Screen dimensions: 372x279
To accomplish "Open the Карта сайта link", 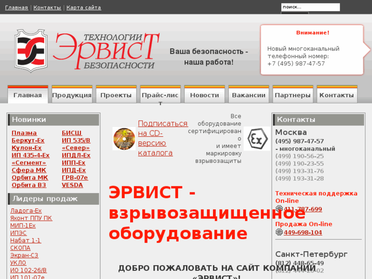I will [x=84, y=8].
